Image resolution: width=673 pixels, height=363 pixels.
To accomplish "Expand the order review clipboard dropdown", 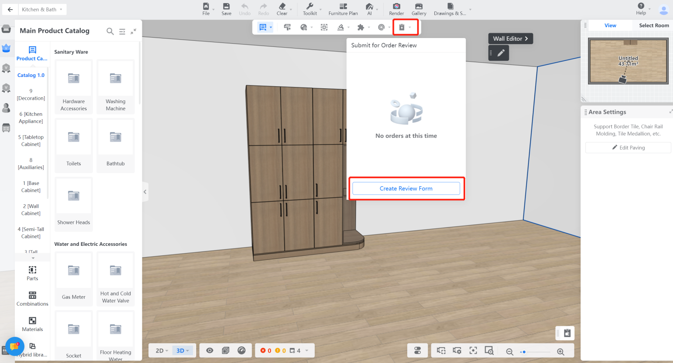I will pos(410,28).
